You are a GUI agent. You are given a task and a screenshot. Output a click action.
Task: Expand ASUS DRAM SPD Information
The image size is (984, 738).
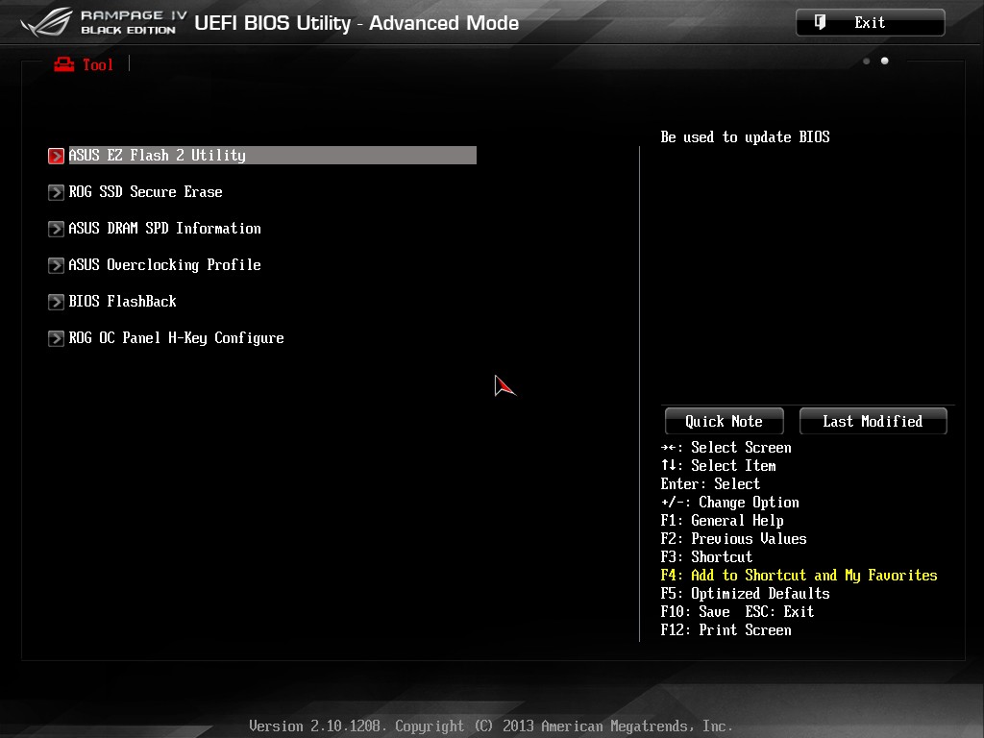(x=164, y=229)
